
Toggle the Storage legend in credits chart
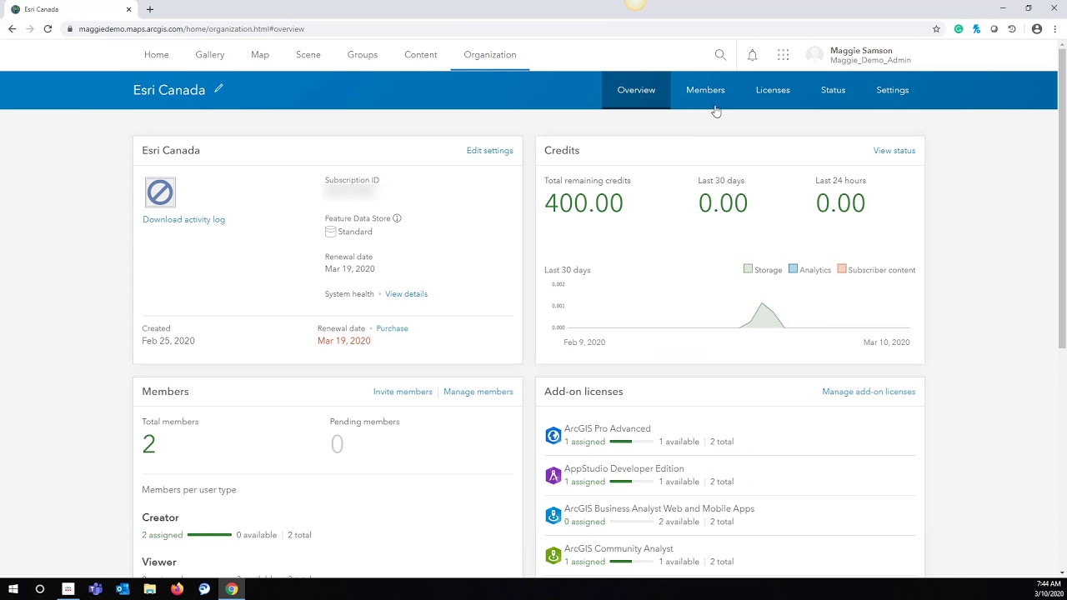(763, 269)
